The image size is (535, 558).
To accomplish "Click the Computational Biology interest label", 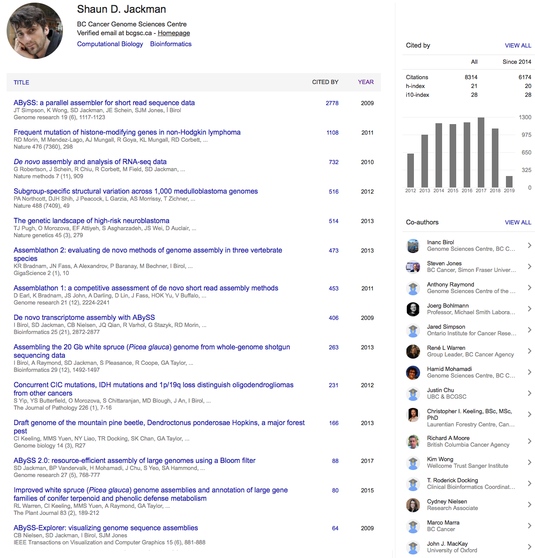I will (x=110, y=44).
